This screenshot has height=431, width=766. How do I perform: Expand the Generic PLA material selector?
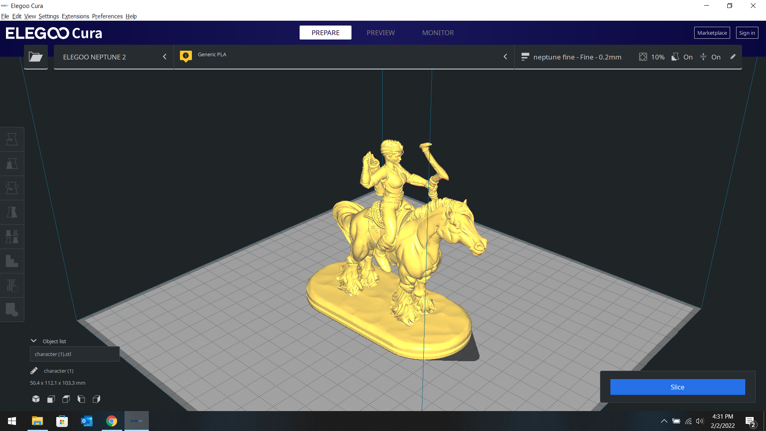(x=344, y=57)
